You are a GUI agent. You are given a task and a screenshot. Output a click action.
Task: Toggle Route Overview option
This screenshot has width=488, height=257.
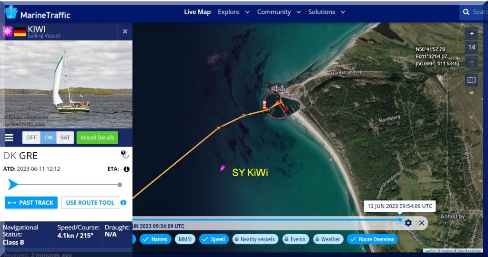[372, 239]
